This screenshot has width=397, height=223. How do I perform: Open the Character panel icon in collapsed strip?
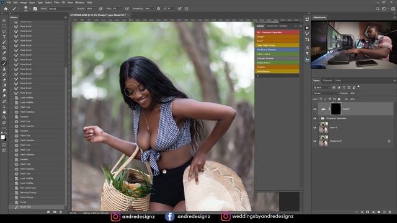pos(307,48)
